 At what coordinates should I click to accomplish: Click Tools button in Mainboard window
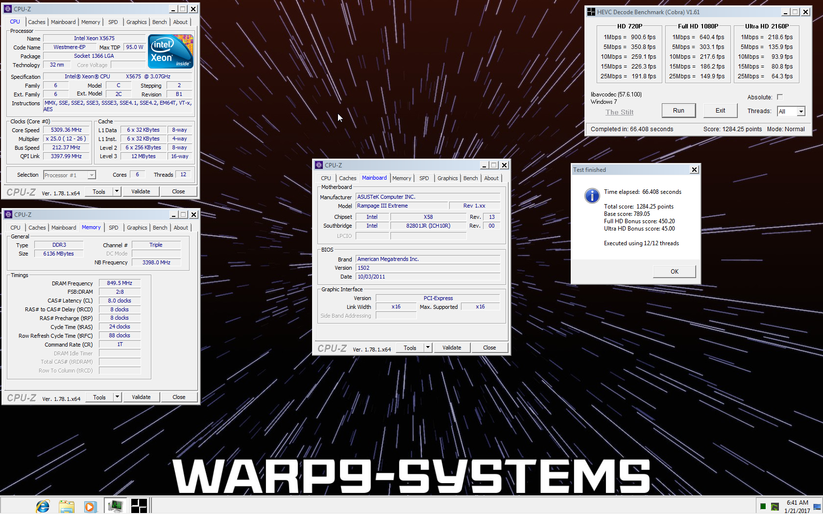tap(410, 348)
